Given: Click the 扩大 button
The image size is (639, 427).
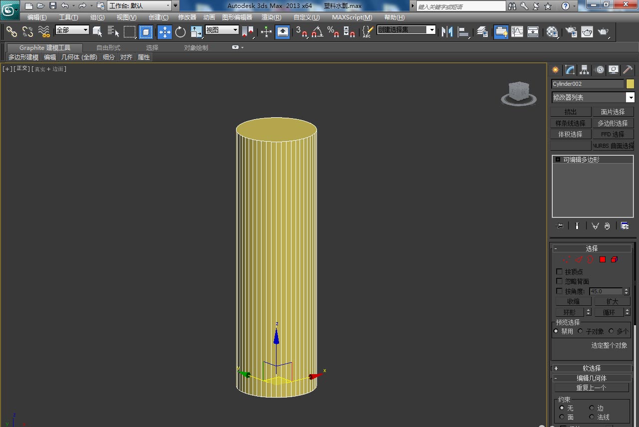Looking at the screenshot, I should (612, 301).
